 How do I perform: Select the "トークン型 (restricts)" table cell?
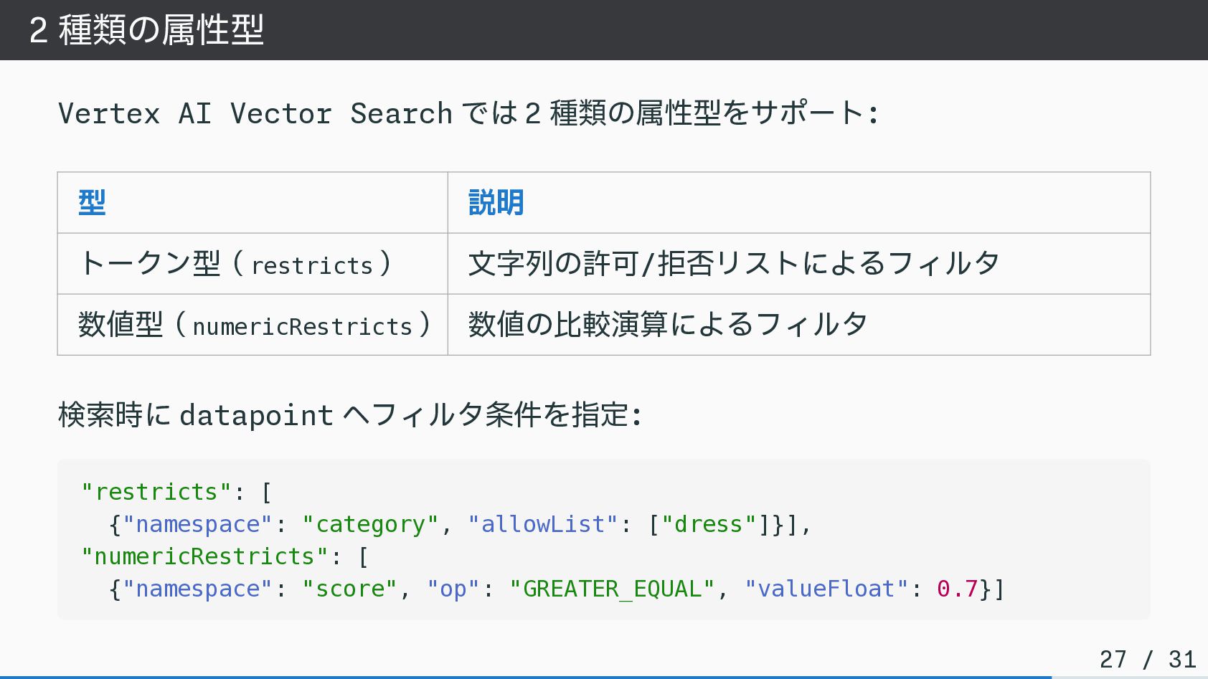click(235, 264)
